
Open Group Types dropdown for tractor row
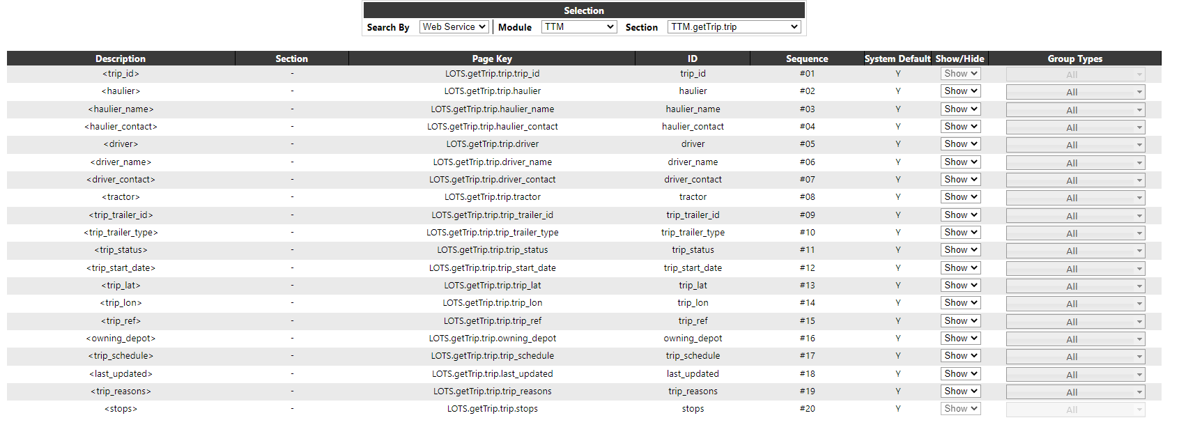1075,198
